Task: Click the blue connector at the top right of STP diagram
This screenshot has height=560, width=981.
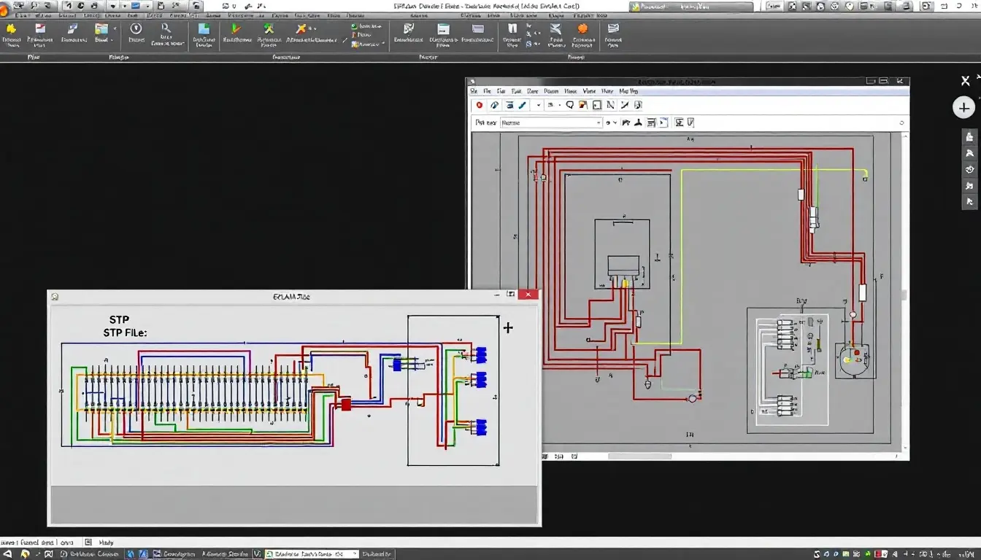Action: coord(480,355)
